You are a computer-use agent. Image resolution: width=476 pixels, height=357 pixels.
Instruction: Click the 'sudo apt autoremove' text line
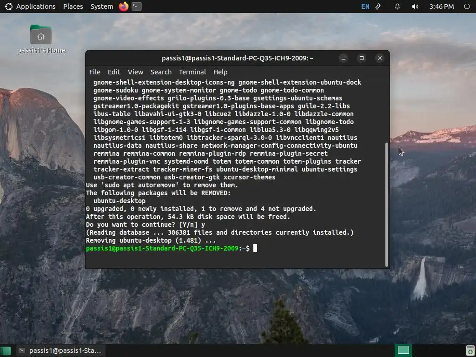(x=162, y=185)
